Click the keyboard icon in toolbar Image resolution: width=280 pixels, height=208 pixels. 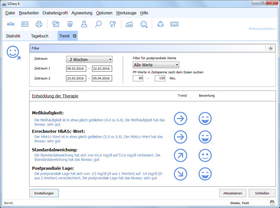click(174, 24)
